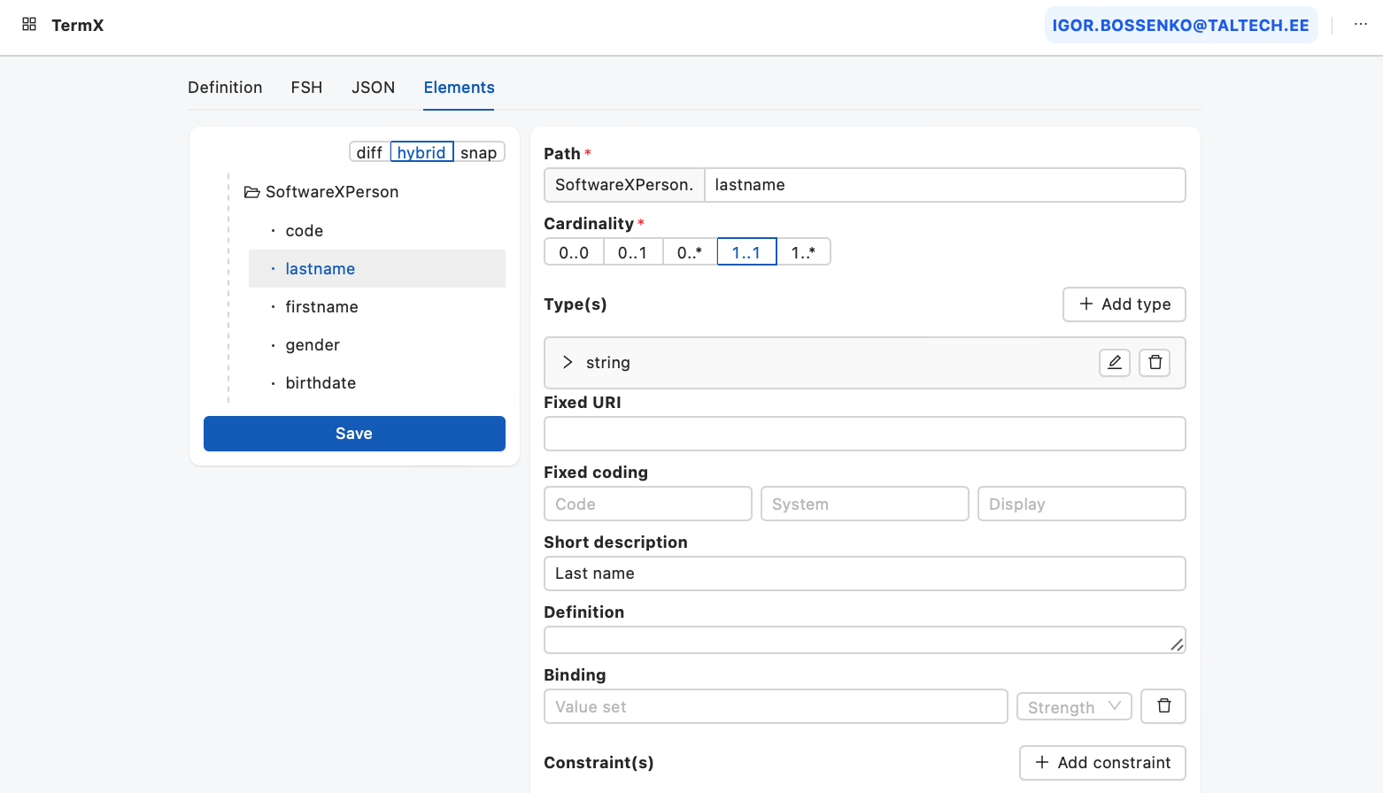The height and width of the screenshot is (793, 1383).
Task: Open the JSON tab
Action: 373,88
